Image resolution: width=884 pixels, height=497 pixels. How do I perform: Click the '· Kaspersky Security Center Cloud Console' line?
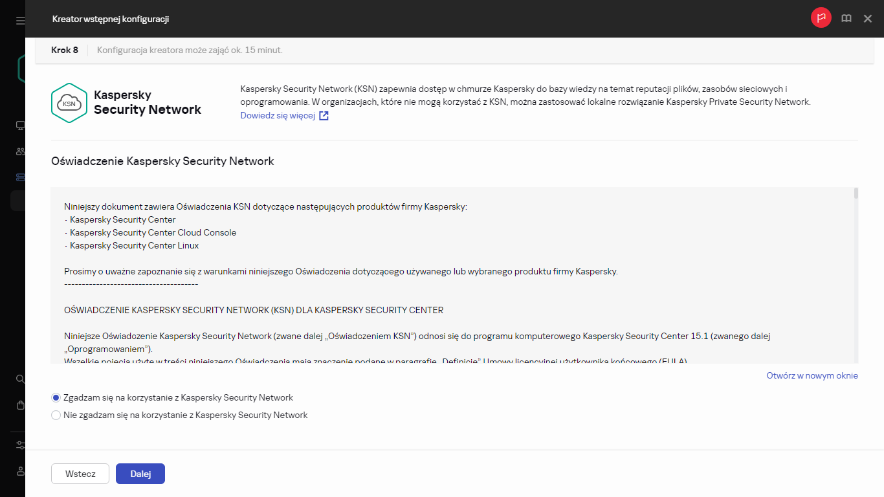[x=150, y=232]
